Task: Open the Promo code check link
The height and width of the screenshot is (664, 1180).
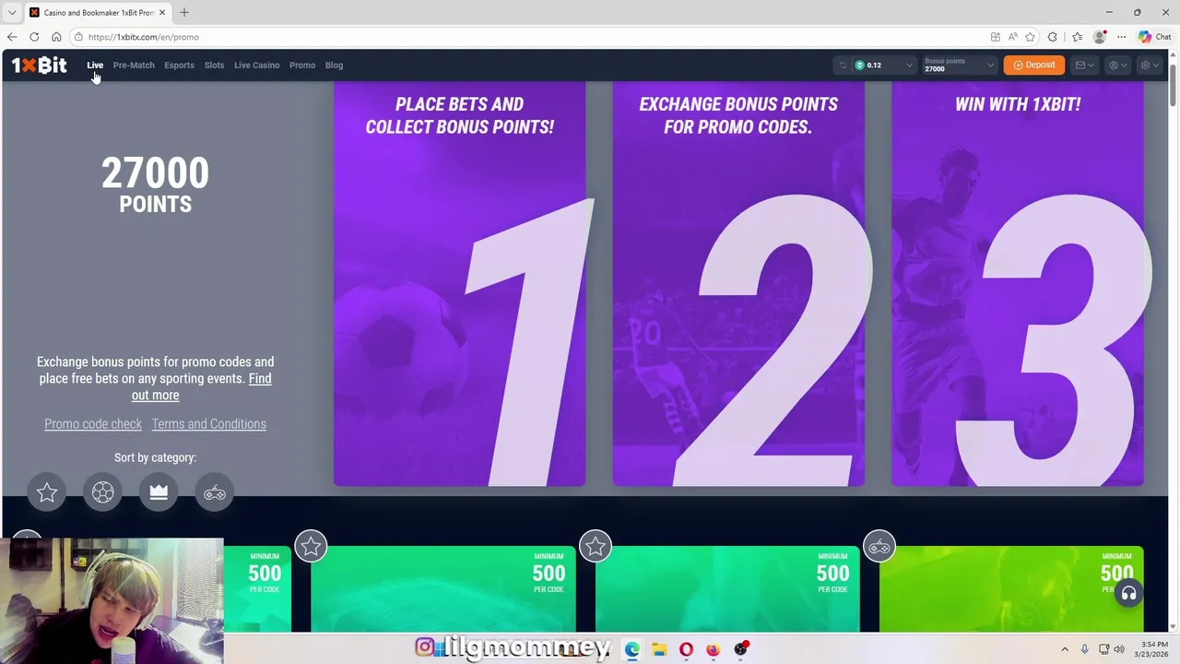Action: point(93,424)
